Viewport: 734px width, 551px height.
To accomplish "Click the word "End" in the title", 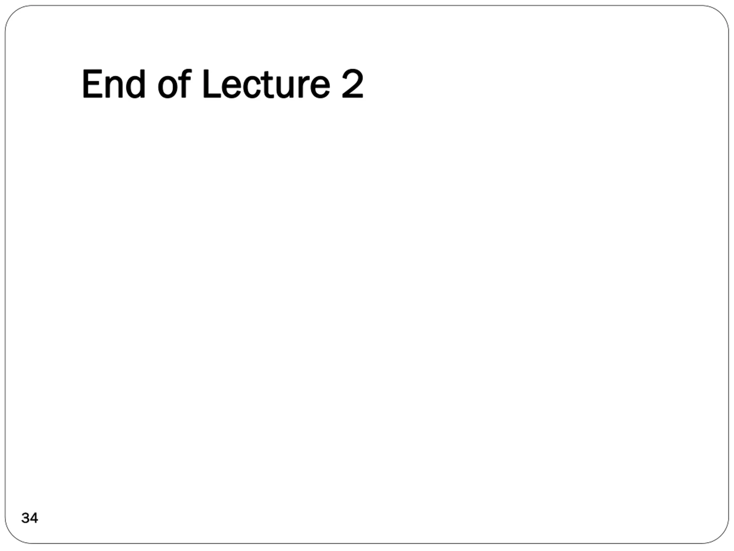I will (x=114, y=84).
